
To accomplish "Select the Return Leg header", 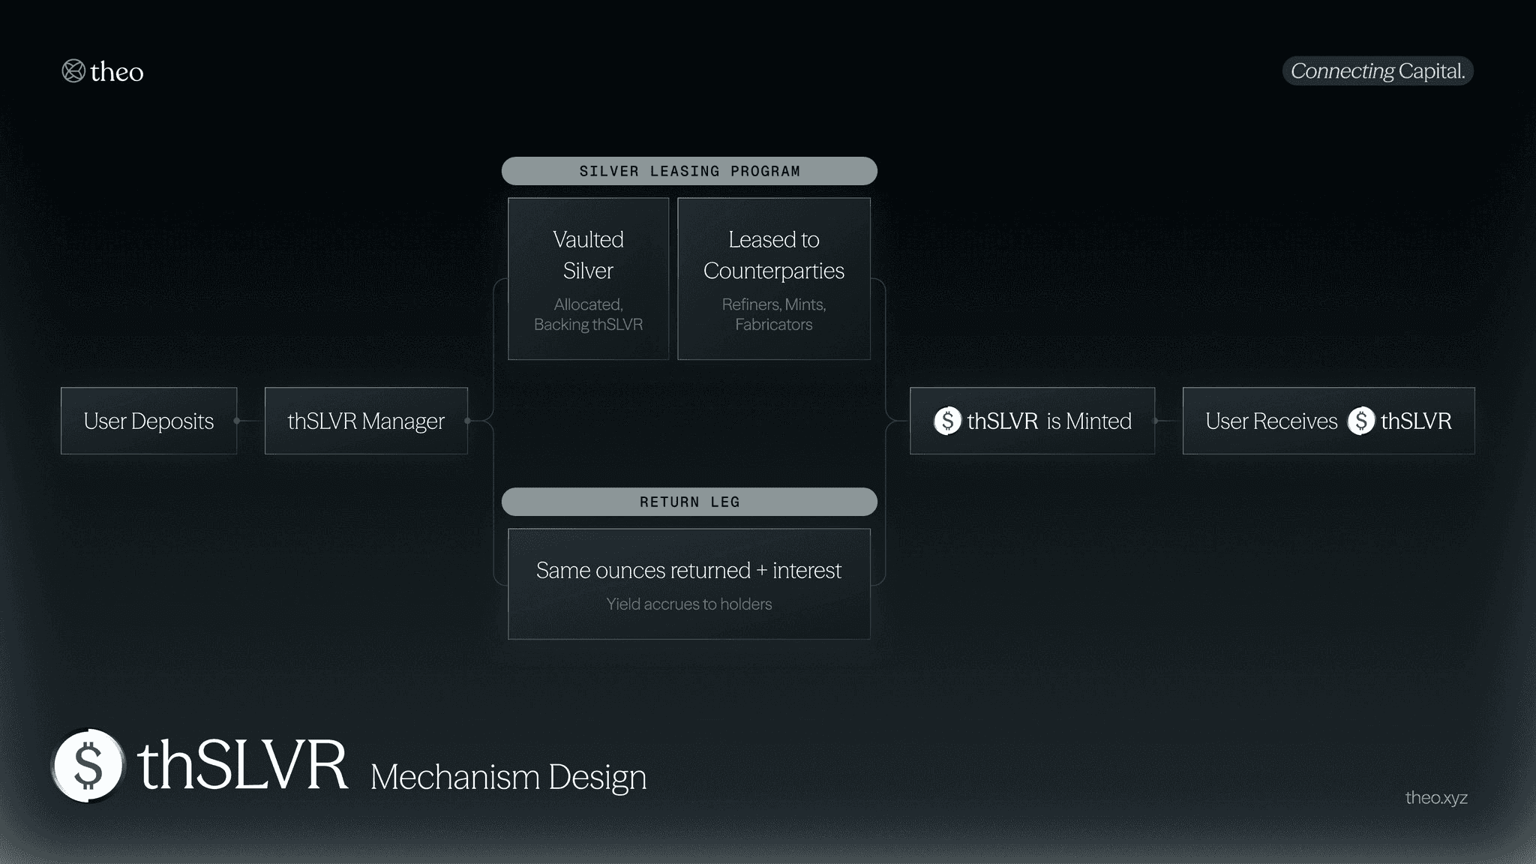I will pos(689,502).
